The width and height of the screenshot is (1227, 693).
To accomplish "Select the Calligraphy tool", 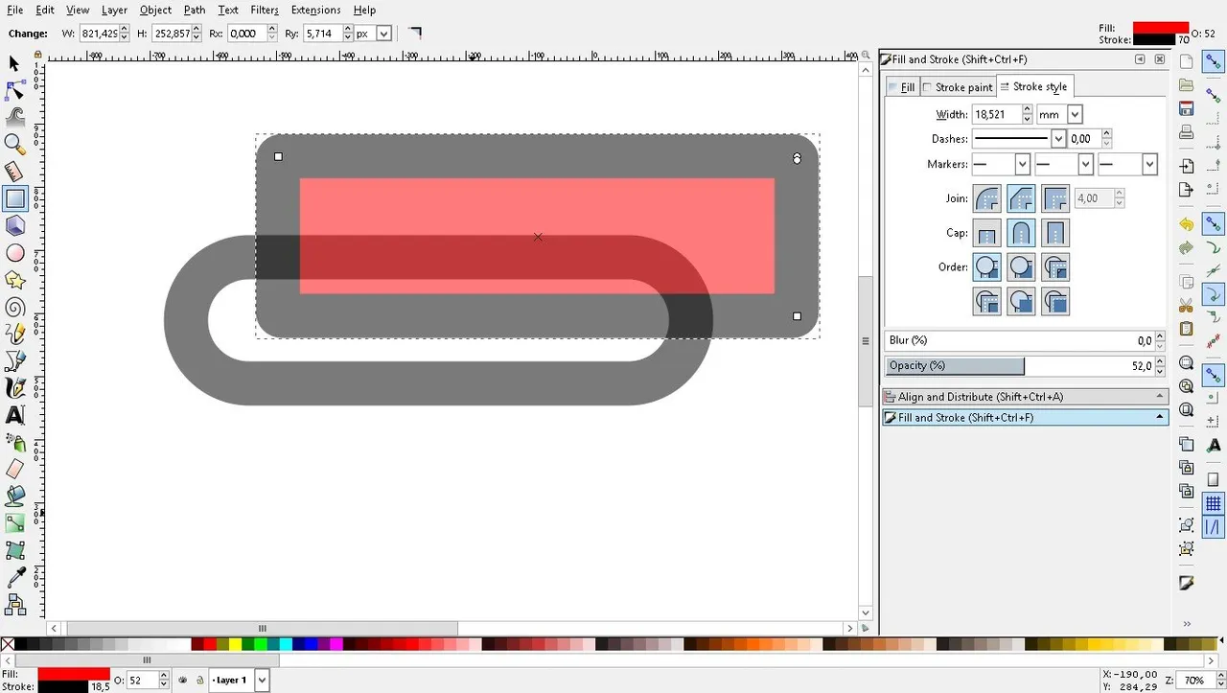I will (14, 388).
